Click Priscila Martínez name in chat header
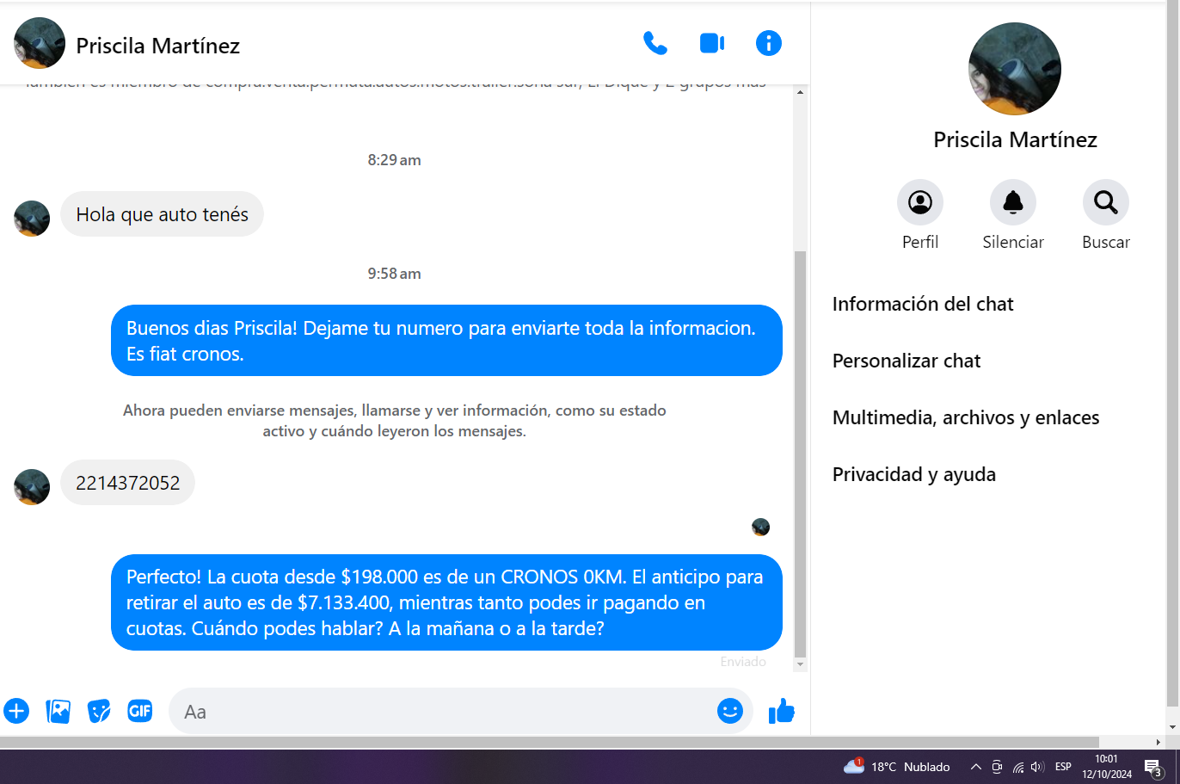 pyautogui.click(x=158, y=46)
